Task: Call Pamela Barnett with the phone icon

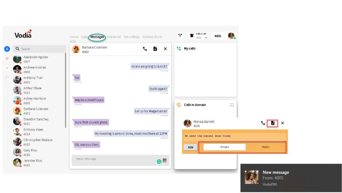Action: 263,123
